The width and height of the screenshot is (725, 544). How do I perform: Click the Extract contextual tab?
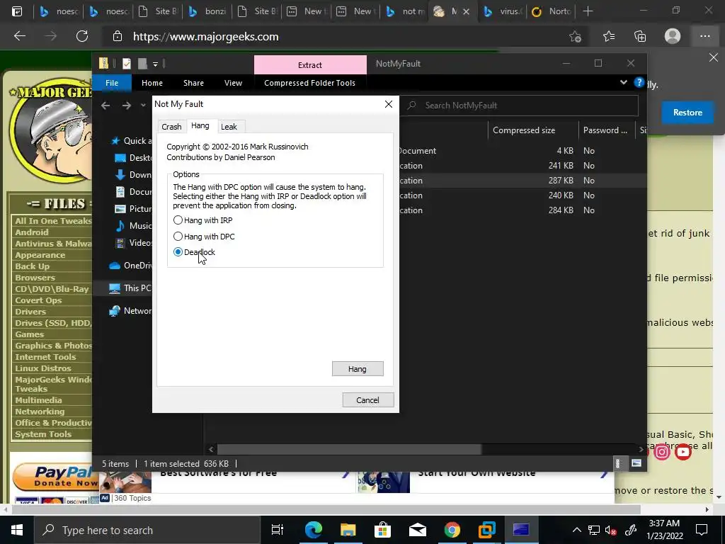click(310, 64)
